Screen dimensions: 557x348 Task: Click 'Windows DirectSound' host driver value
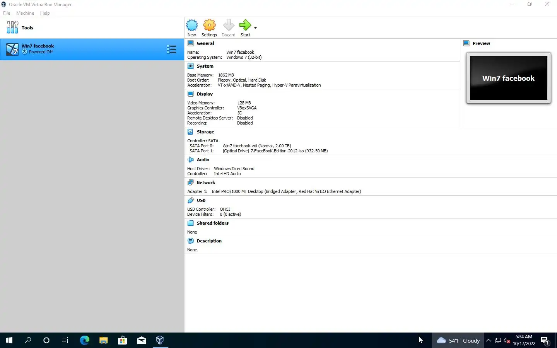tap(234, 169)
